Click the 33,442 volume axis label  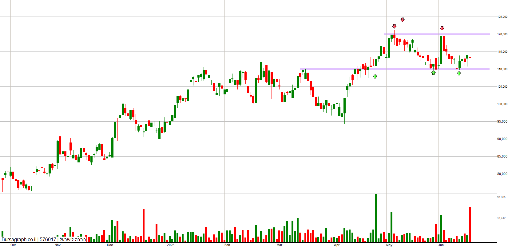[x=501, y=218]
